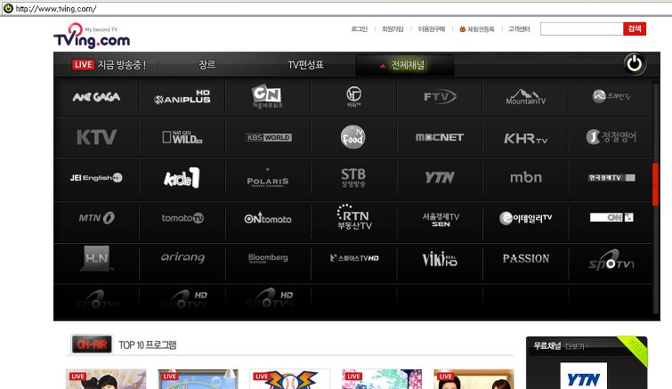The width and height of the screenshot is (672, 389).
Task: Open the MTN channel
Action: point(96,217)
